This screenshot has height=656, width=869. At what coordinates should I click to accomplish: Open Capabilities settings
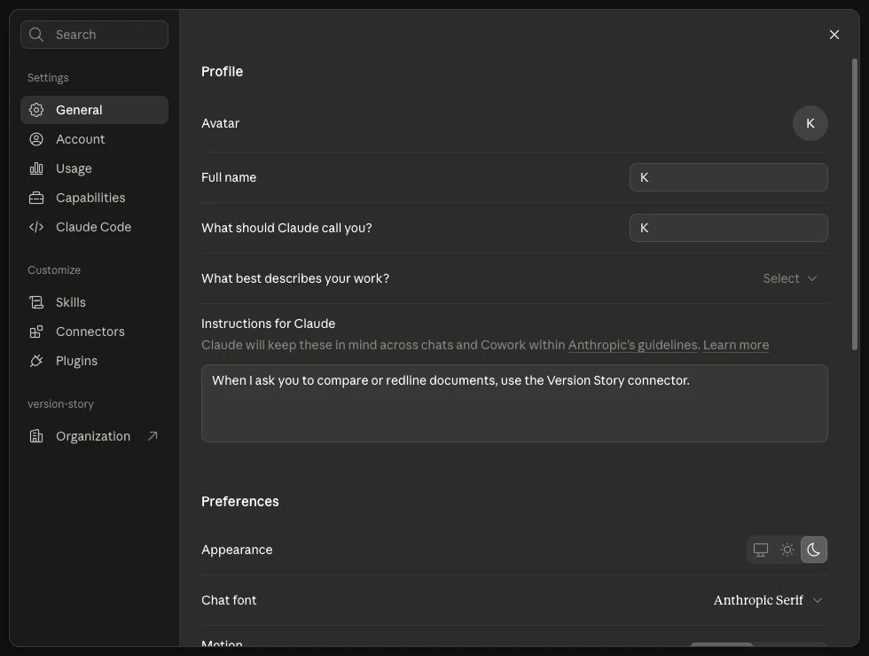pyautogui.click(x=94, y=198)
